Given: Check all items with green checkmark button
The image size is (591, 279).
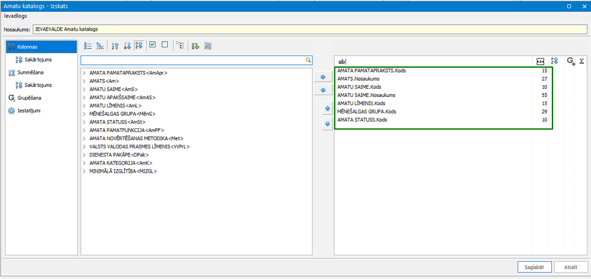Looking at the screenshot, I should [153, 45].
